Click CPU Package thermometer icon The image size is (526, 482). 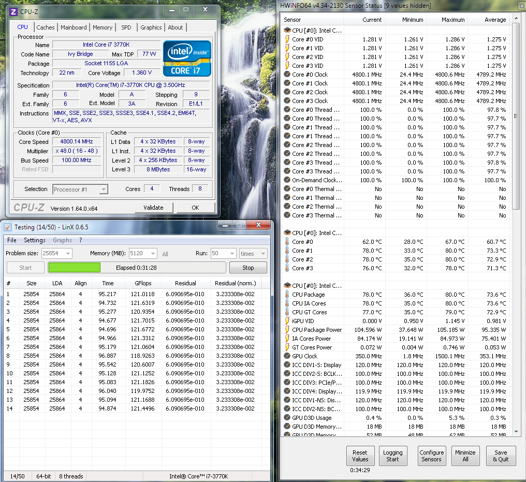coord(287,295)
